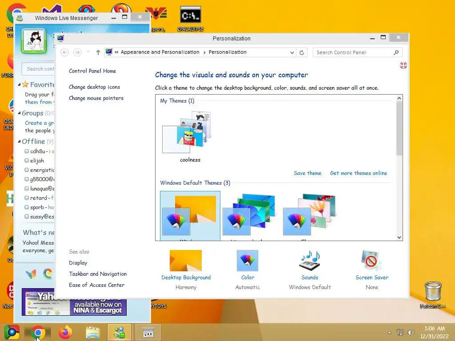Open the address bar history dropdown
455x341 pixels.
click(x=292, y=52)
